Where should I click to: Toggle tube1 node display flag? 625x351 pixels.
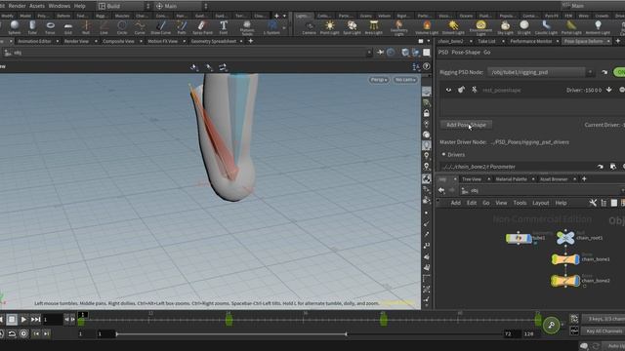pyautogui.click(x=530, y=238)
